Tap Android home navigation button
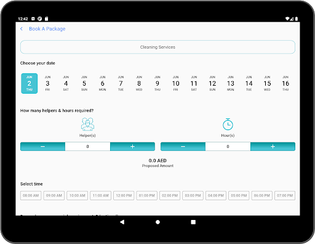 tap(157, 222)
